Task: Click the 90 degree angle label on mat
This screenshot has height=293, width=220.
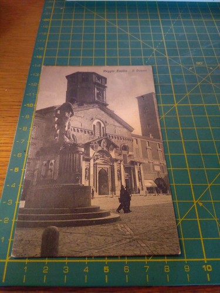Action: tap(199, 63)
